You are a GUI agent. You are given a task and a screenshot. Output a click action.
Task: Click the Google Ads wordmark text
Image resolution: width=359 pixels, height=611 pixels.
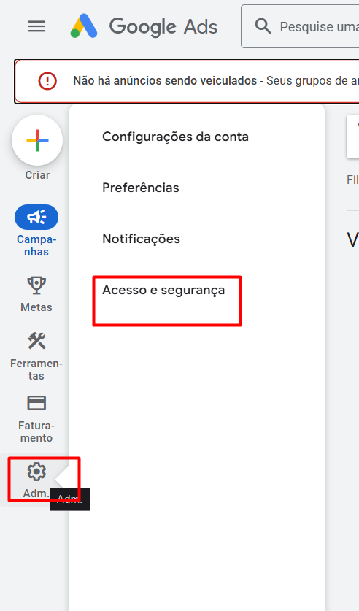pyautogui.click(x=163, y=26)
